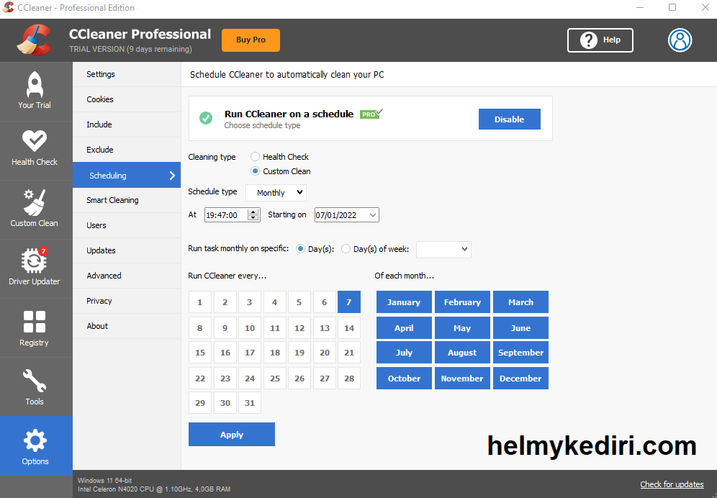717x498 pixels.
Task: Click CCleaner title bar app icon
Action: pyautogui.click(x=8, y=7)
